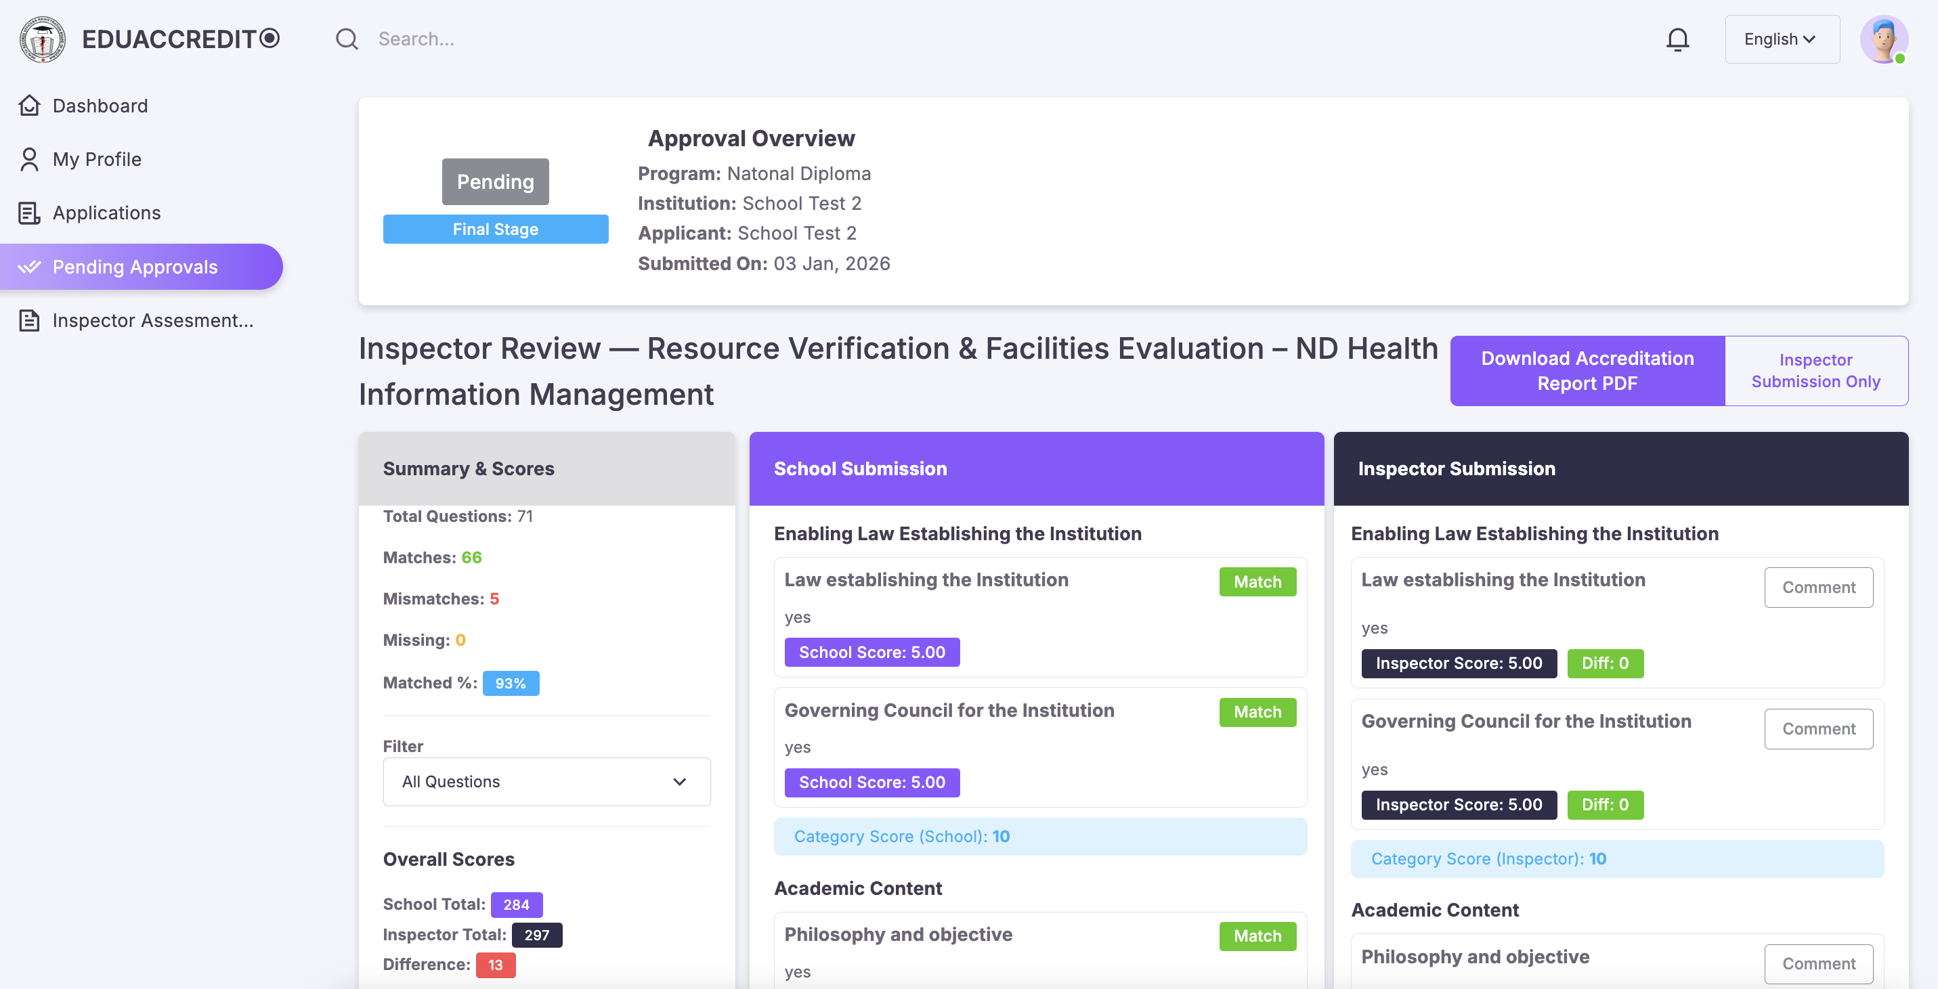Click the Matches count 66
1938x989 pixels.
point(472,557)
